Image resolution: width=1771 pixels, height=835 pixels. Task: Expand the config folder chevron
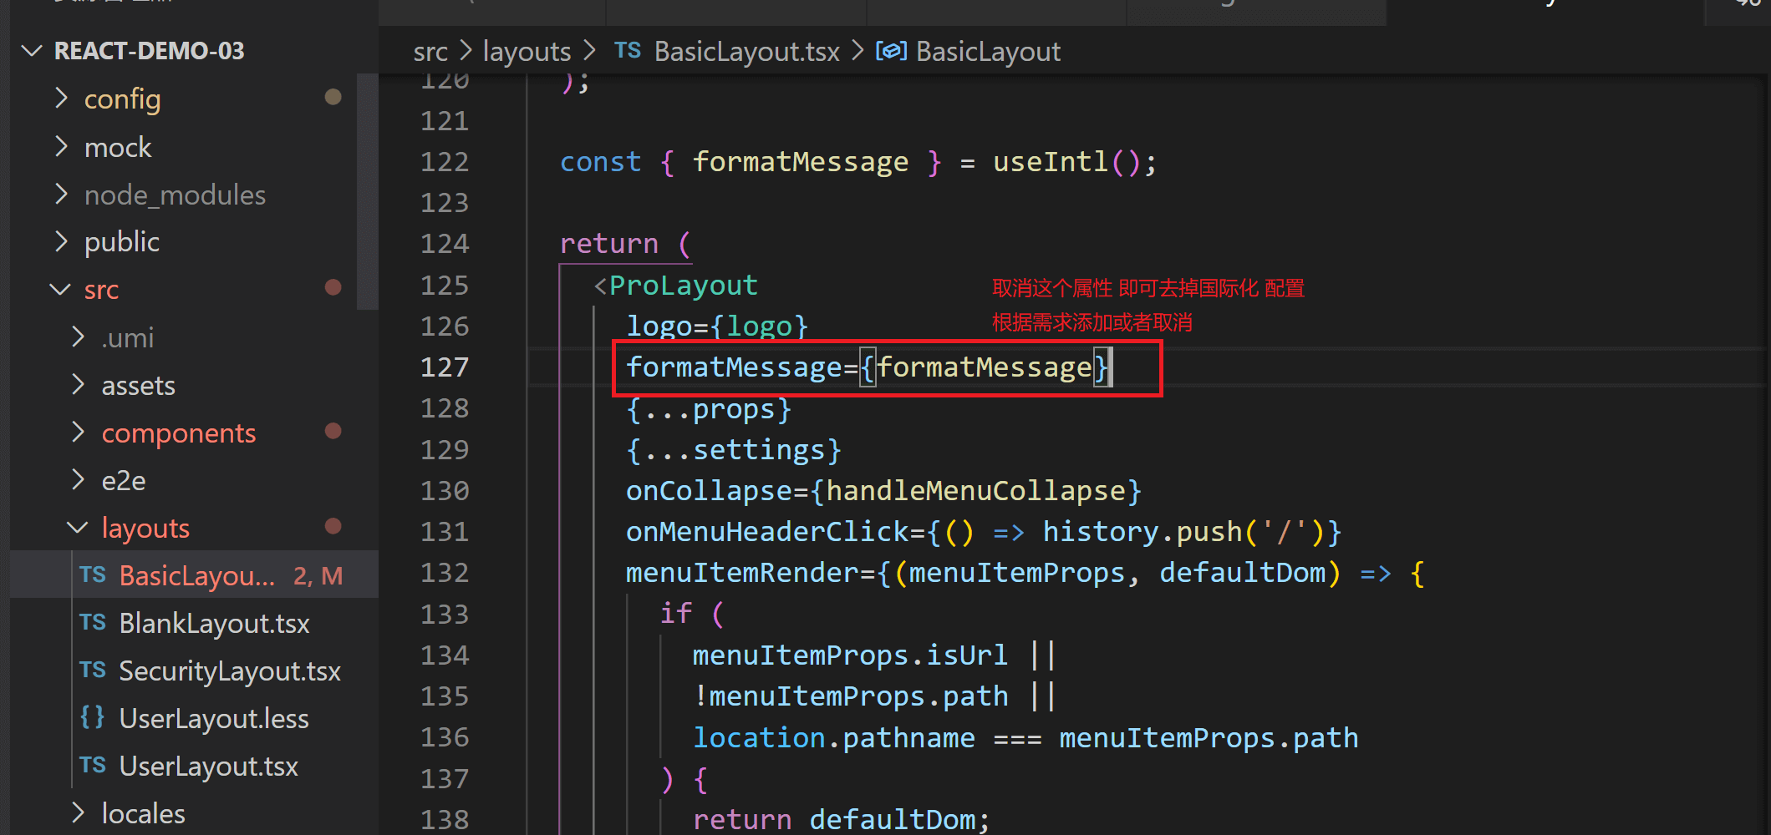pos(61,99)
